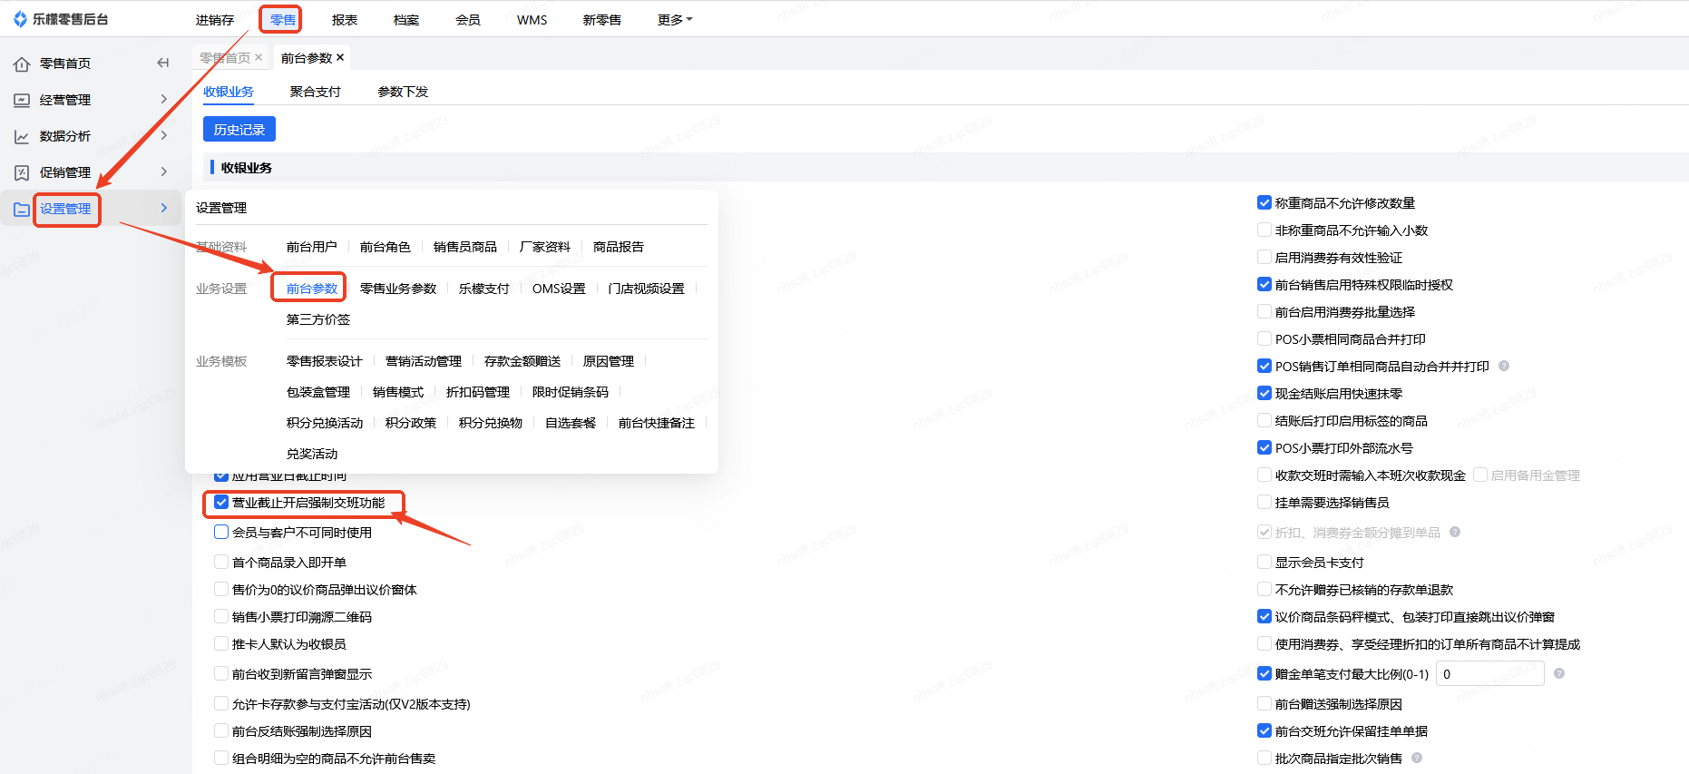Viewport: 1689px width, 774px height.
Task: Uncheck 现金结账启用快速抹零
Action: 1264,393
